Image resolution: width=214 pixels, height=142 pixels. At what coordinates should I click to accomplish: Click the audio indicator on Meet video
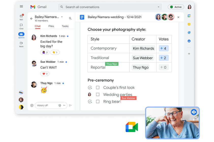[x=194, y=112]
